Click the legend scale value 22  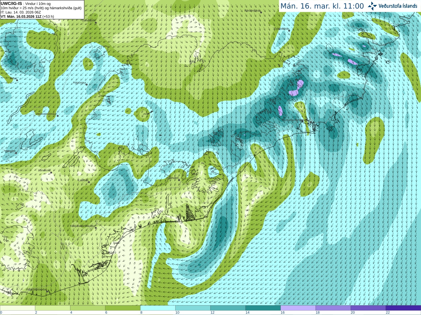pyautogui.click(x=388, y=313)
